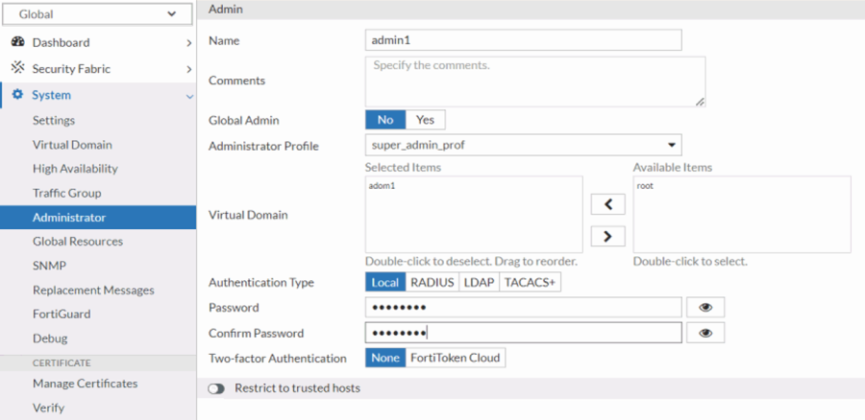
Task: Click the Dashboard gauge icon
Action: click(x=17, y=42)
